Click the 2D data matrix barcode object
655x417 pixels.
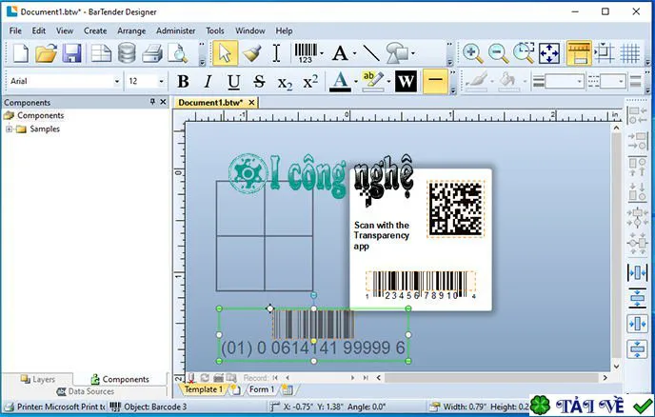[x=456, y=208]
